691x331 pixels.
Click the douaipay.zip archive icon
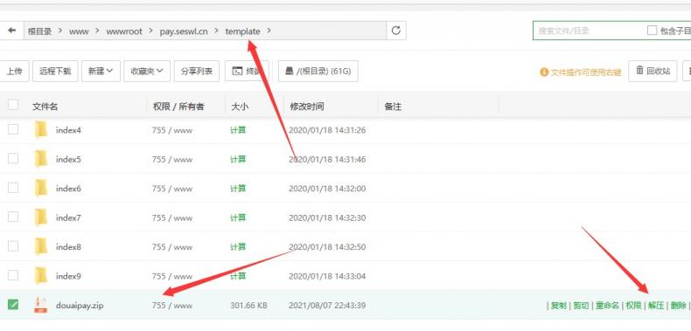(40, 305)
